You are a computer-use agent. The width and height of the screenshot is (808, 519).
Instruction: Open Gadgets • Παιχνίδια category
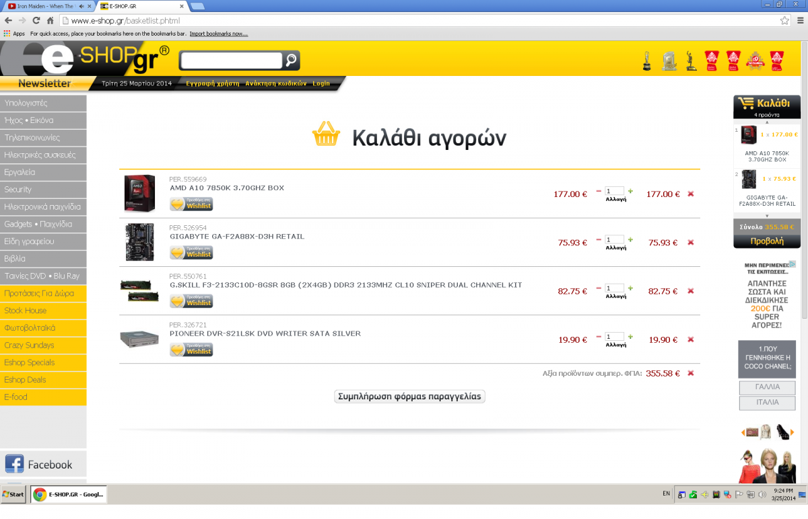tap(43, 224)
